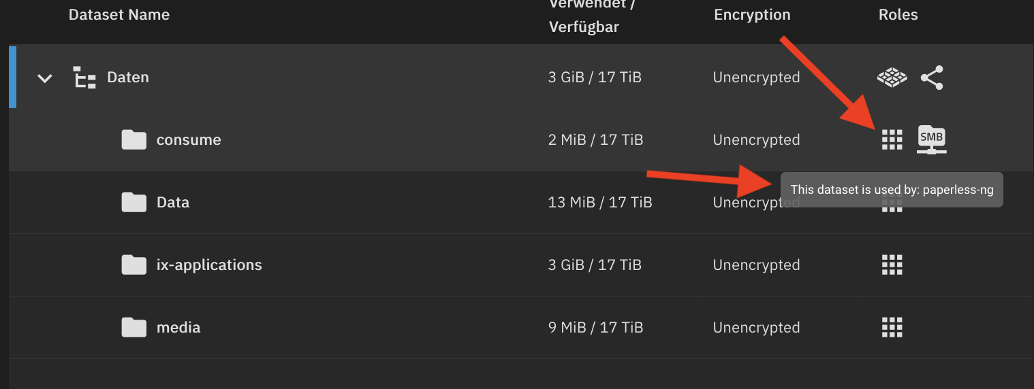Click the apps grid icon in consume row
Image resolution: width=1034 pixels, height=389 pixels.
pyautogui.click(x=892, y=139)
